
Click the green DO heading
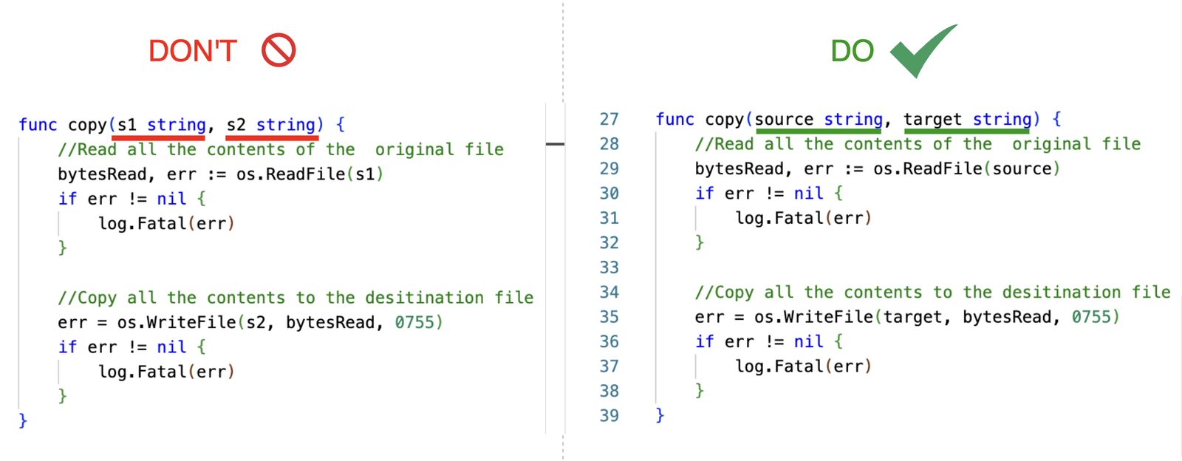852,52
